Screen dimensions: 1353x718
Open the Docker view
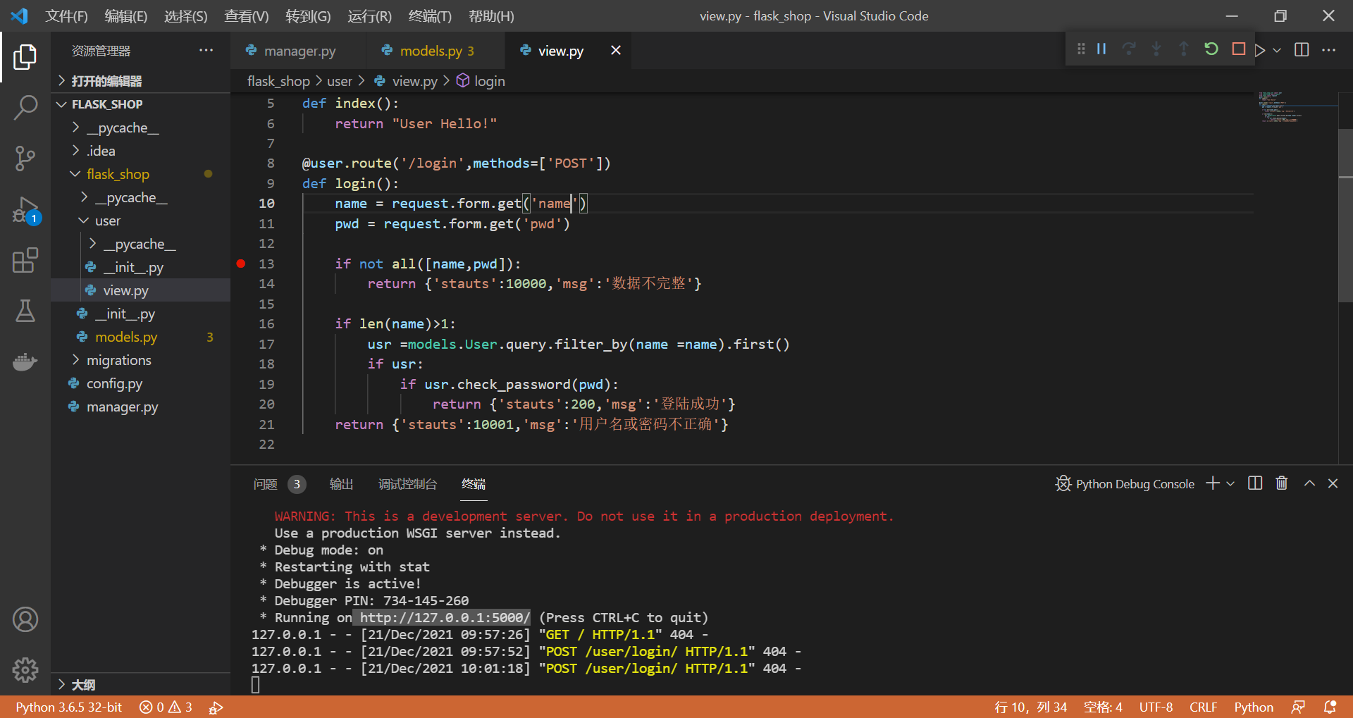pyautogui.click(x=25, y=361)
